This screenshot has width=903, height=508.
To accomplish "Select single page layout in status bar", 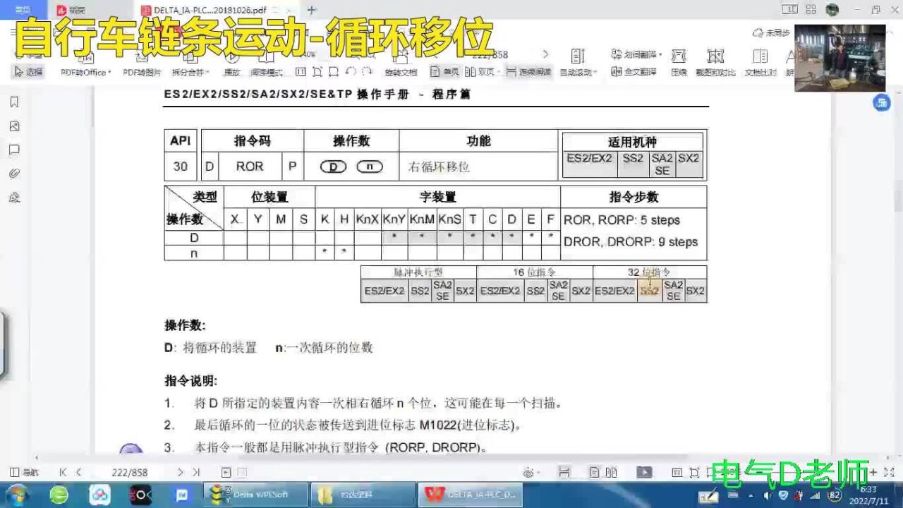I will pos(594,473).
